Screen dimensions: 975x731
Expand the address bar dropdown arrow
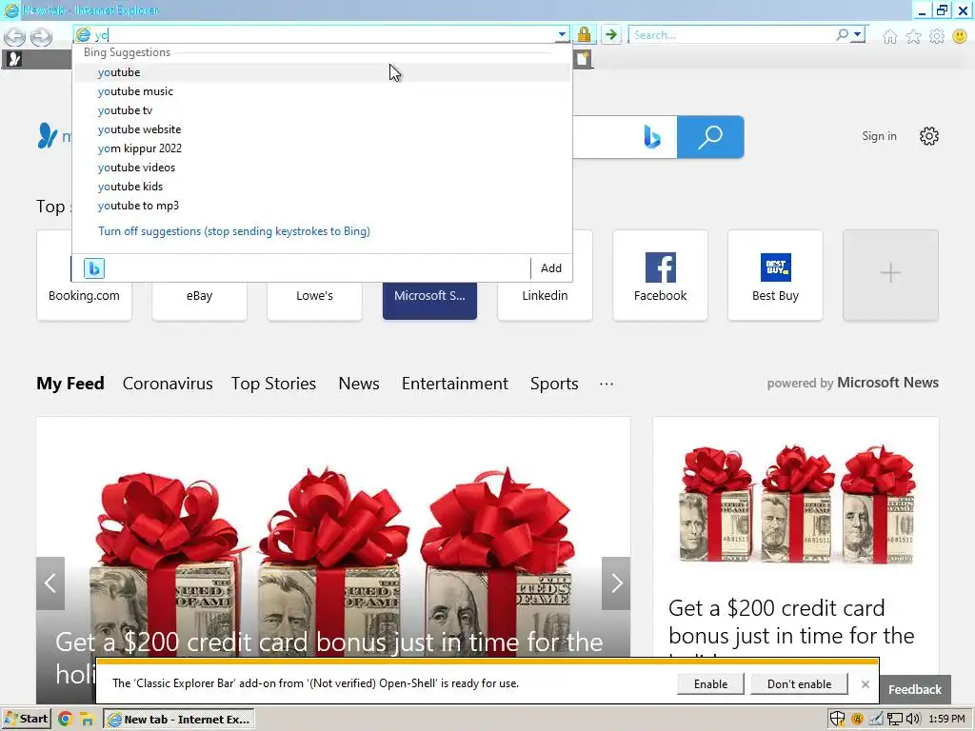pos(562,35)
